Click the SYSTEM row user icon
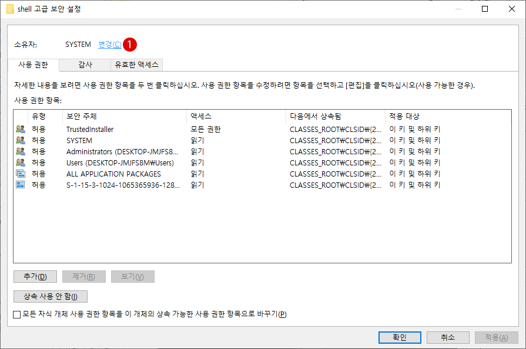 point(21,140)
